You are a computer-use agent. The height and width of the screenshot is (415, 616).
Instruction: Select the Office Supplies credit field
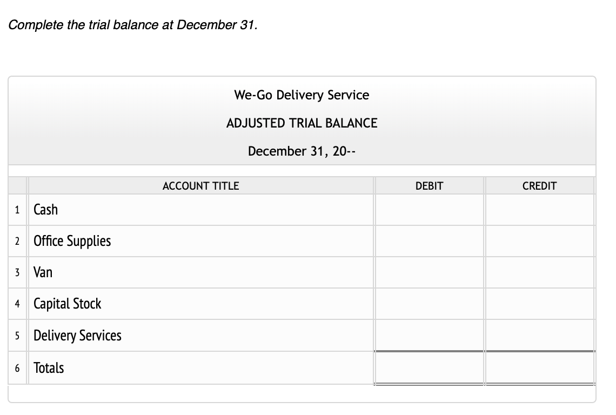click(x=539, y=241)
